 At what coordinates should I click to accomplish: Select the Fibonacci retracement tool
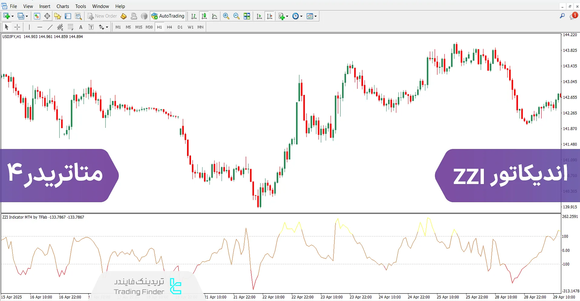(x=70, y=27)
